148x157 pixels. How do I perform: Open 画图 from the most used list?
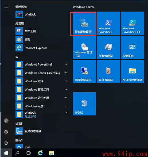(41, 39)
